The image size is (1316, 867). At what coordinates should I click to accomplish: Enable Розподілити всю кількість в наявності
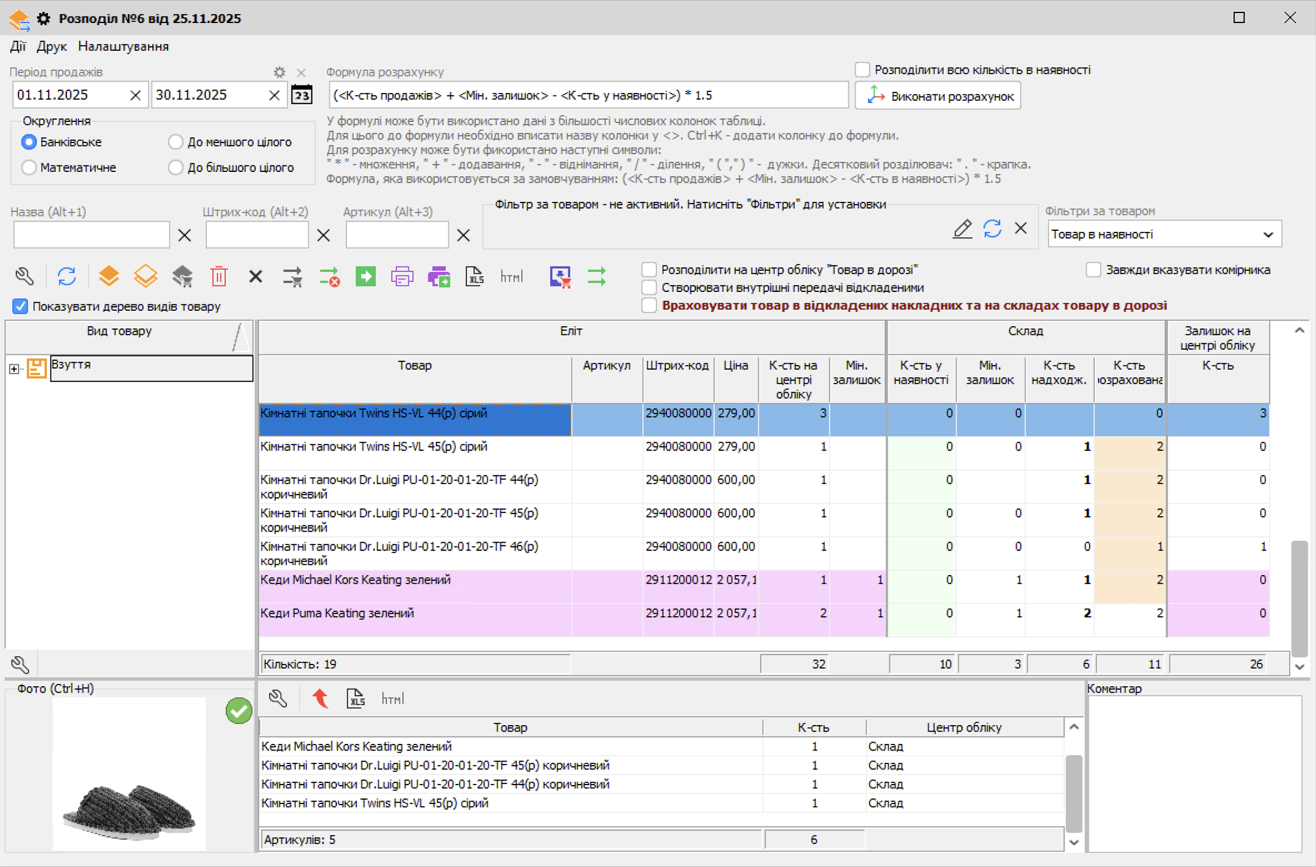pos(862,70)
